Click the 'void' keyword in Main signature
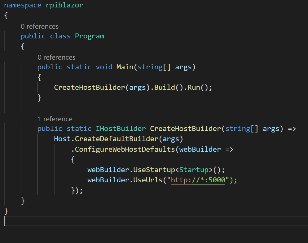The width and height of the screenshot is (308, 243). (104, 67)
